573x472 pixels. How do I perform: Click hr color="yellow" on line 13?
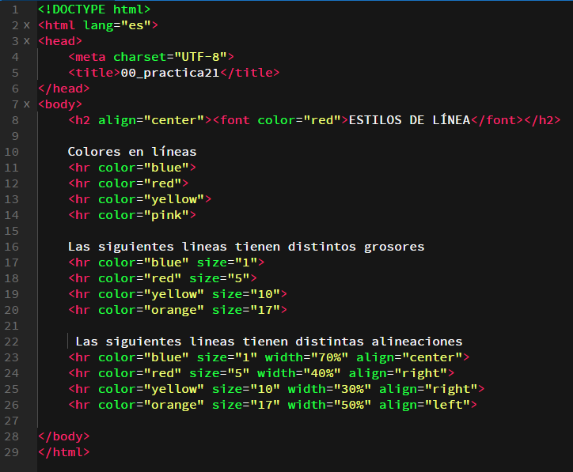(140, 199)
